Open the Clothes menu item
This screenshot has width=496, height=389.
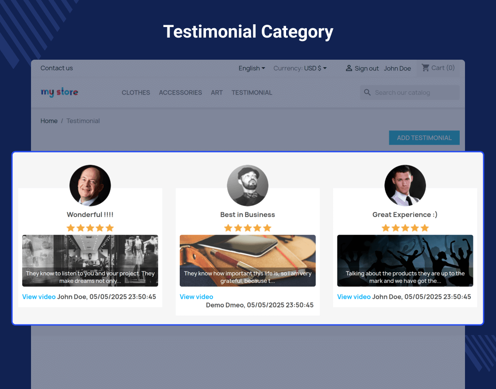coord(136,92)
